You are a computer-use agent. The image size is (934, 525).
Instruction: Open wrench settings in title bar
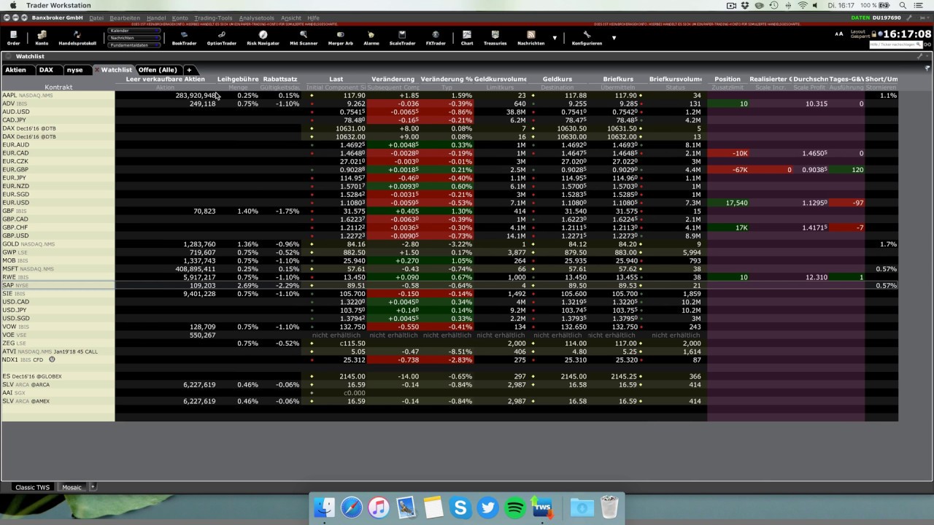click(x=908, y=17)
